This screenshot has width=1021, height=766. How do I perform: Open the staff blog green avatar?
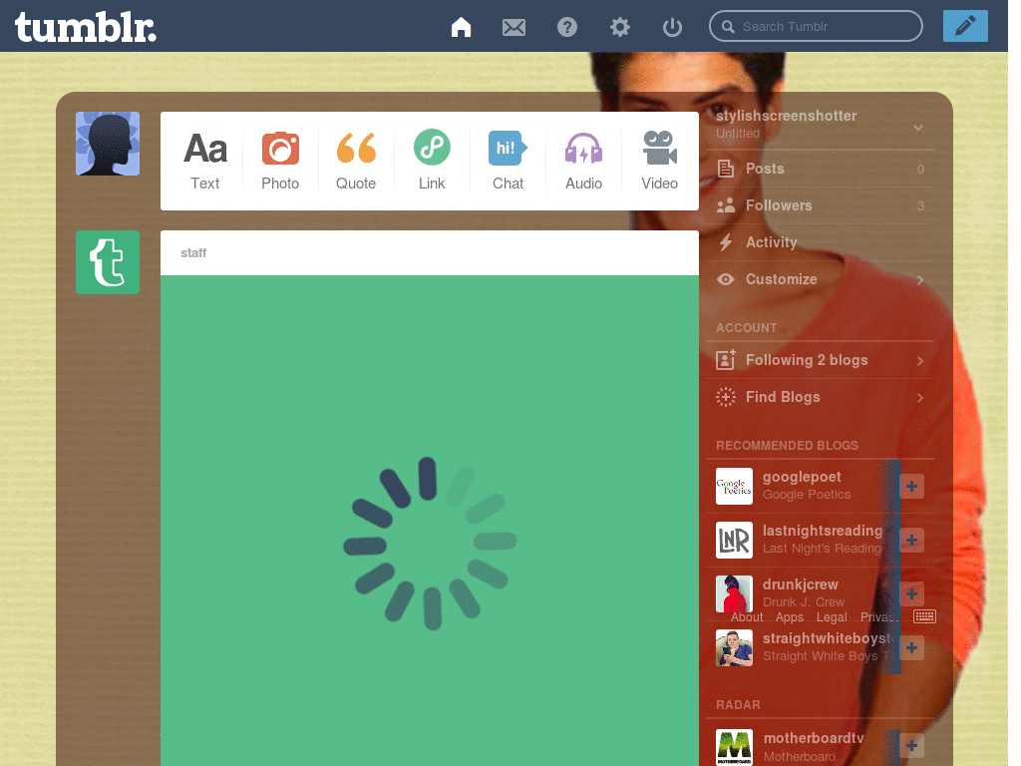coord(108,262)
